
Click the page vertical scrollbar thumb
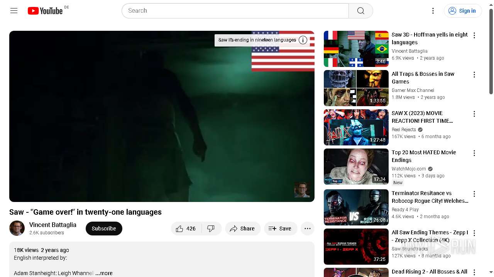click(491, 51)
